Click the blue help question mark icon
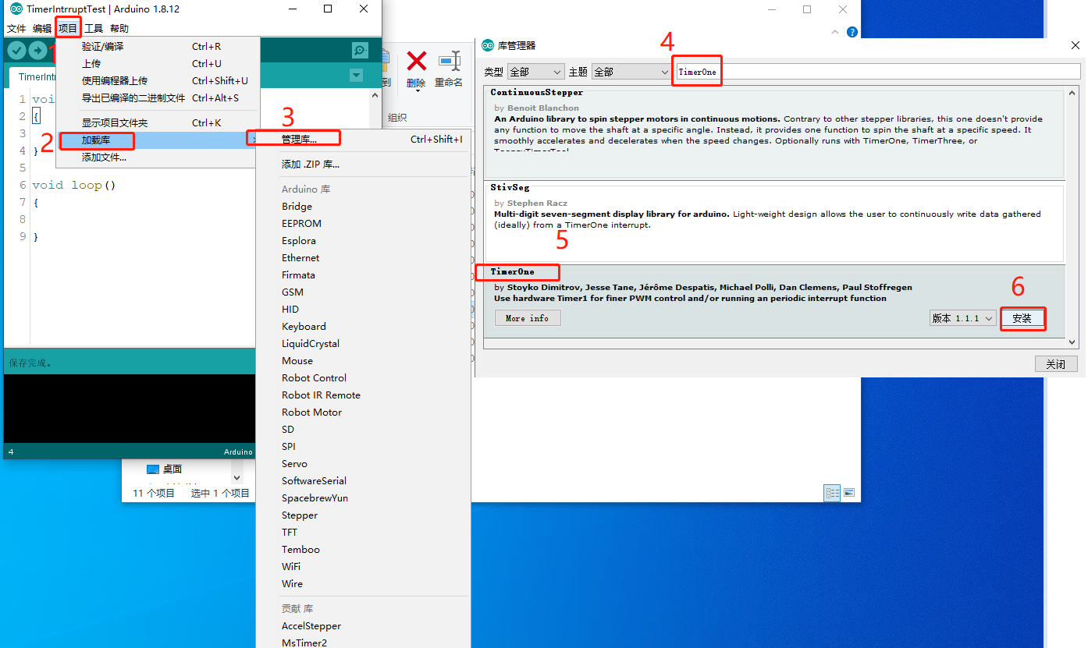This screenshot has height=648, width=1088. (x=852, y=32)
